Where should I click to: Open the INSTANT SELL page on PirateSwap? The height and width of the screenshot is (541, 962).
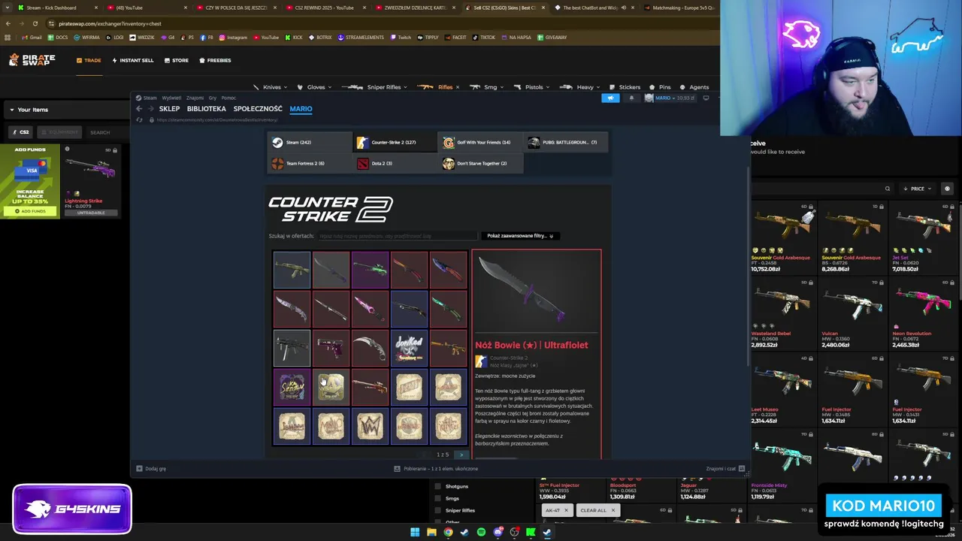(x=133, y=60)
